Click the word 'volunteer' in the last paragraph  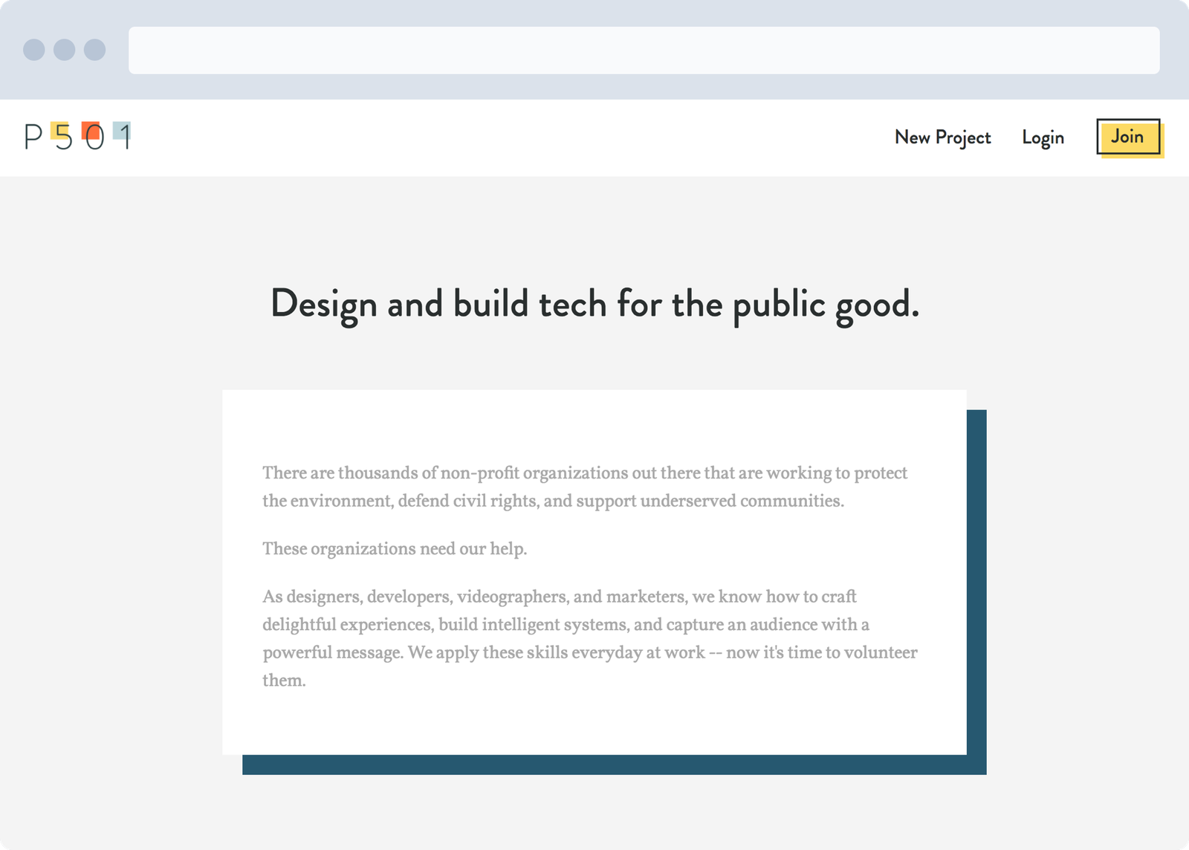(881, 652)
